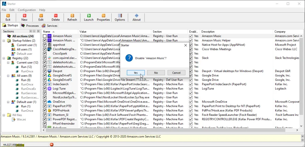Click the New toolbar icon
The image size is (305, 147).
24,17
